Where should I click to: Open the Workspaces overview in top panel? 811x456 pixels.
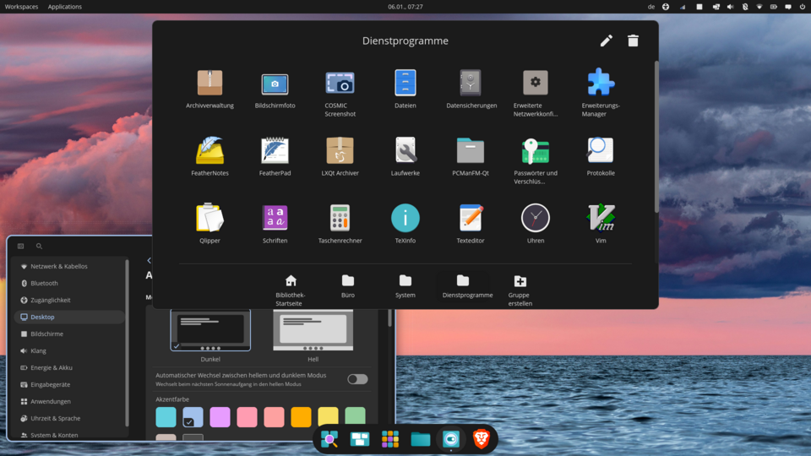tap(21, 7)
